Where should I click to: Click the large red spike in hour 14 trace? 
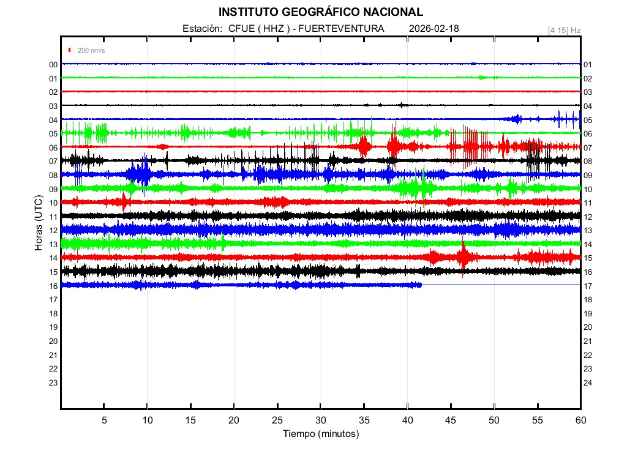click(464, 256)
